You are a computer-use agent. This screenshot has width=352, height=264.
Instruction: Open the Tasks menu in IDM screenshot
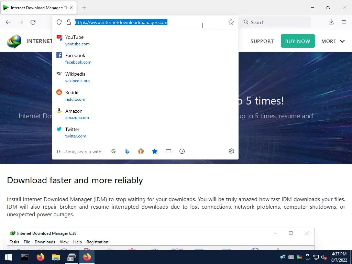(14, 242)
